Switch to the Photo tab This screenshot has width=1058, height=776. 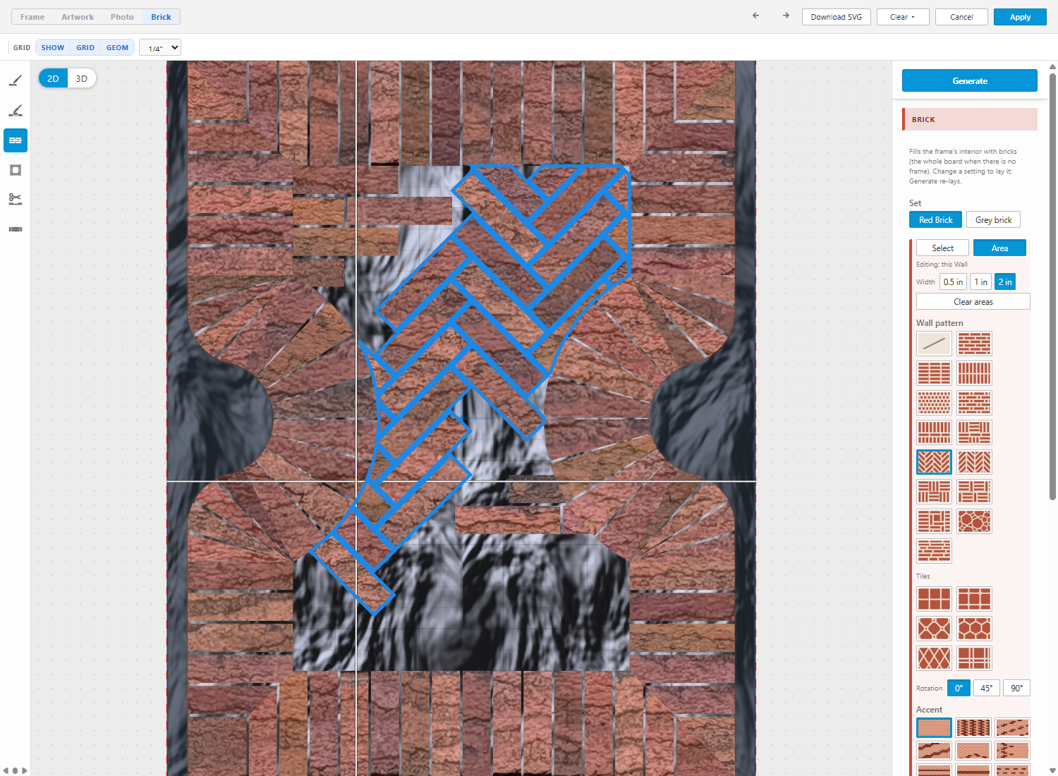pos(122,17)
